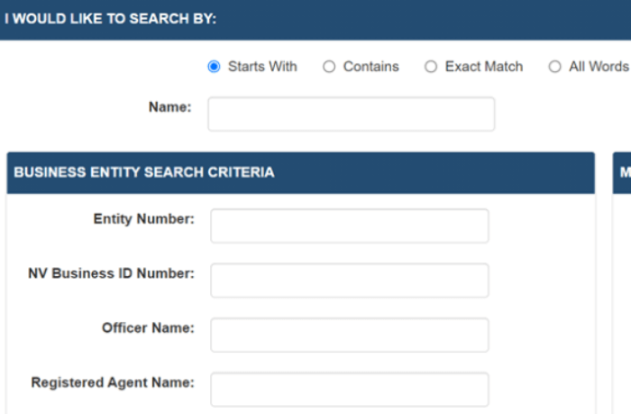Select the Contains radio button circle
631x414 pixels.
click(329, 67)
